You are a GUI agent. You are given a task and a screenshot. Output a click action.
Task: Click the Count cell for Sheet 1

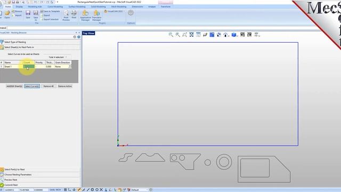coord(29,67)
